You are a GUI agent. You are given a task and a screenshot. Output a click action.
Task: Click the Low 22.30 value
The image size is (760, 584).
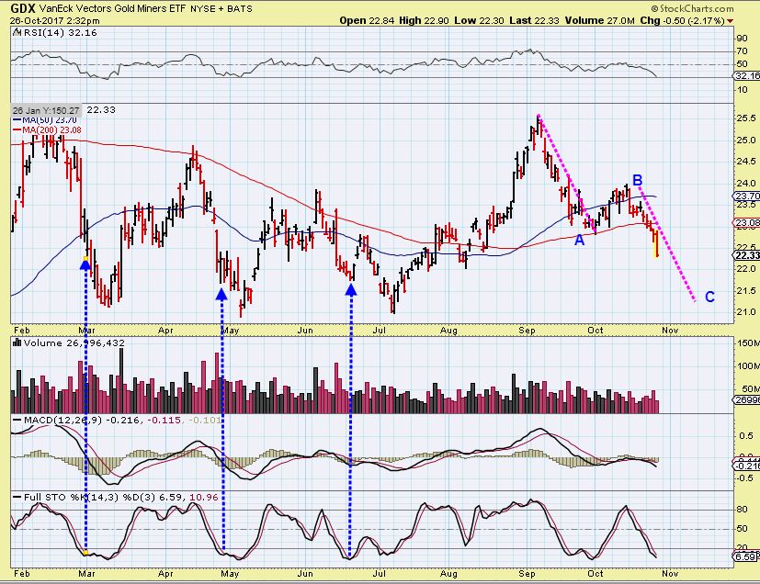480,21
